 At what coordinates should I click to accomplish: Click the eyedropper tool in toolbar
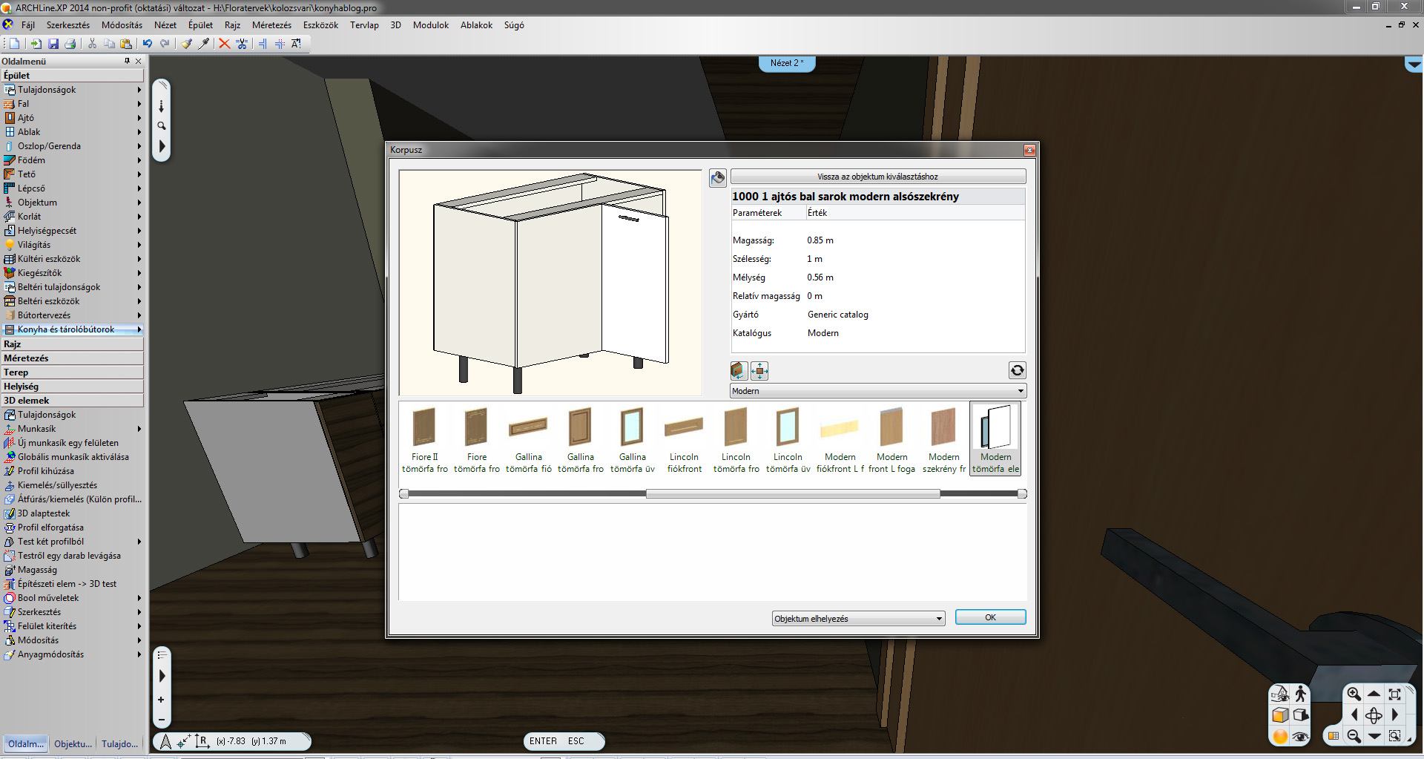pyautogui.click(x=203, y=44)
